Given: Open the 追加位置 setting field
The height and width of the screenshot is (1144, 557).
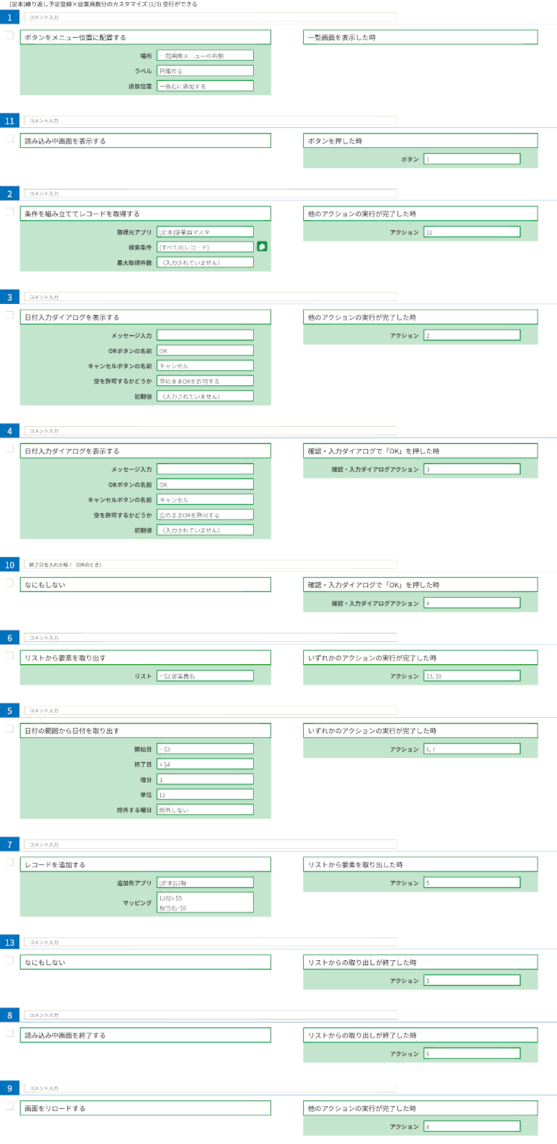Looking at the screenshot, I should coord(205,86).
